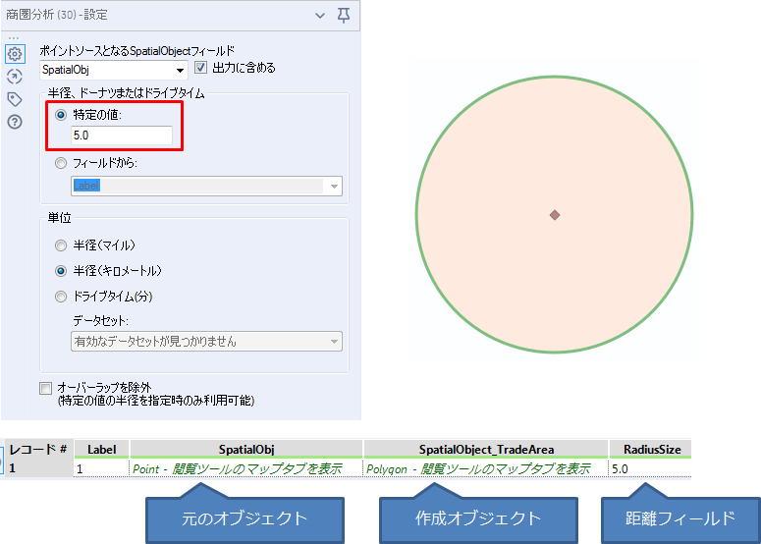Click the three-dot grip above sidebar icons

click(14, 38)
